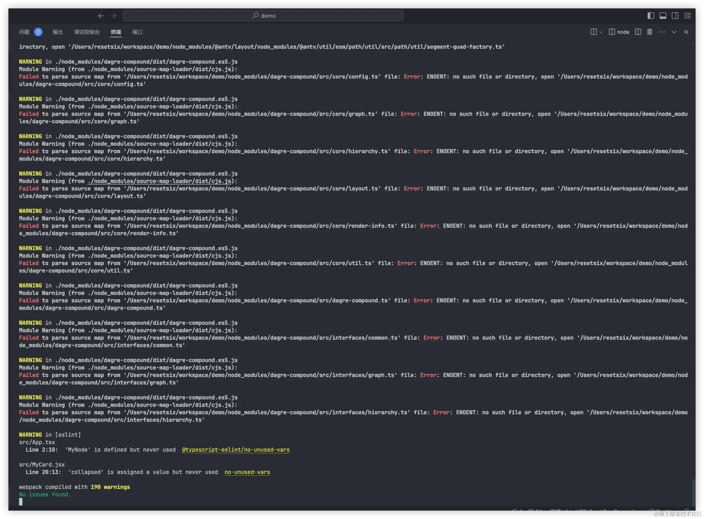The image size is (704, 519).
Task: Close the terminal panel
Action: click(686, 32)
